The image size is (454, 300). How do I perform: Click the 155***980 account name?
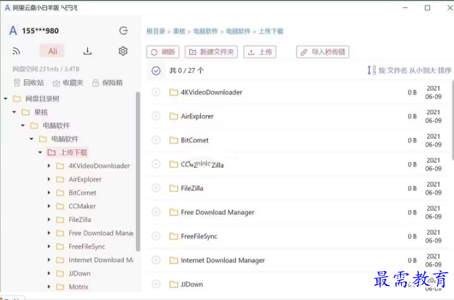[x=40, y=30]
